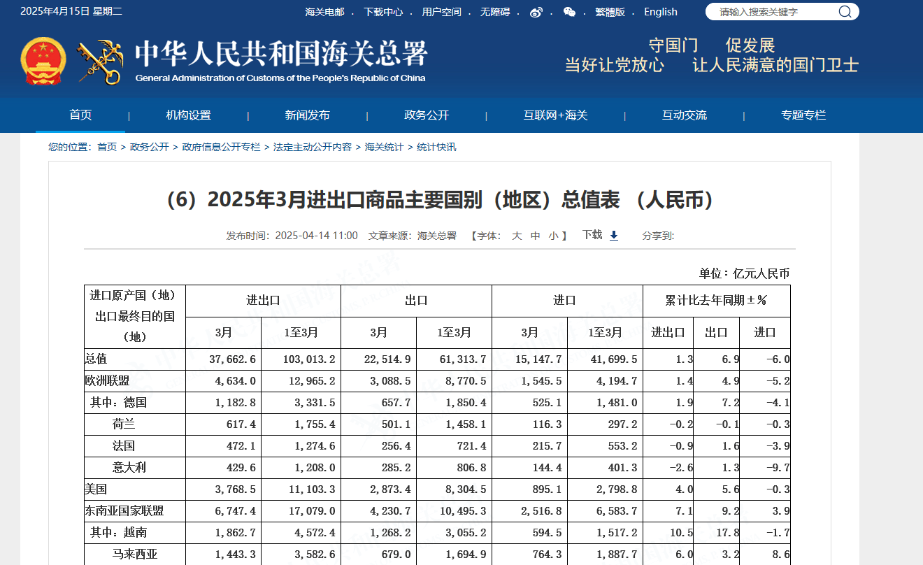The width and height of the screenshot is (923, 565).
Task: Click the 法国 row label
Action: click(x=124, y=446)
